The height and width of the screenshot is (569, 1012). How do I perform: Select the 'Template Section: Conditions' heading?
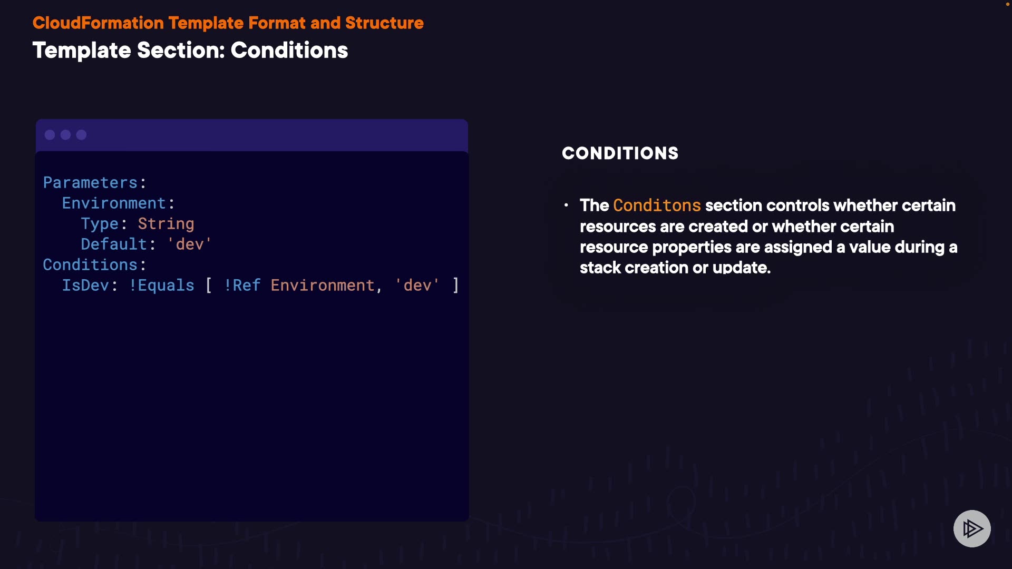(190, 51)
